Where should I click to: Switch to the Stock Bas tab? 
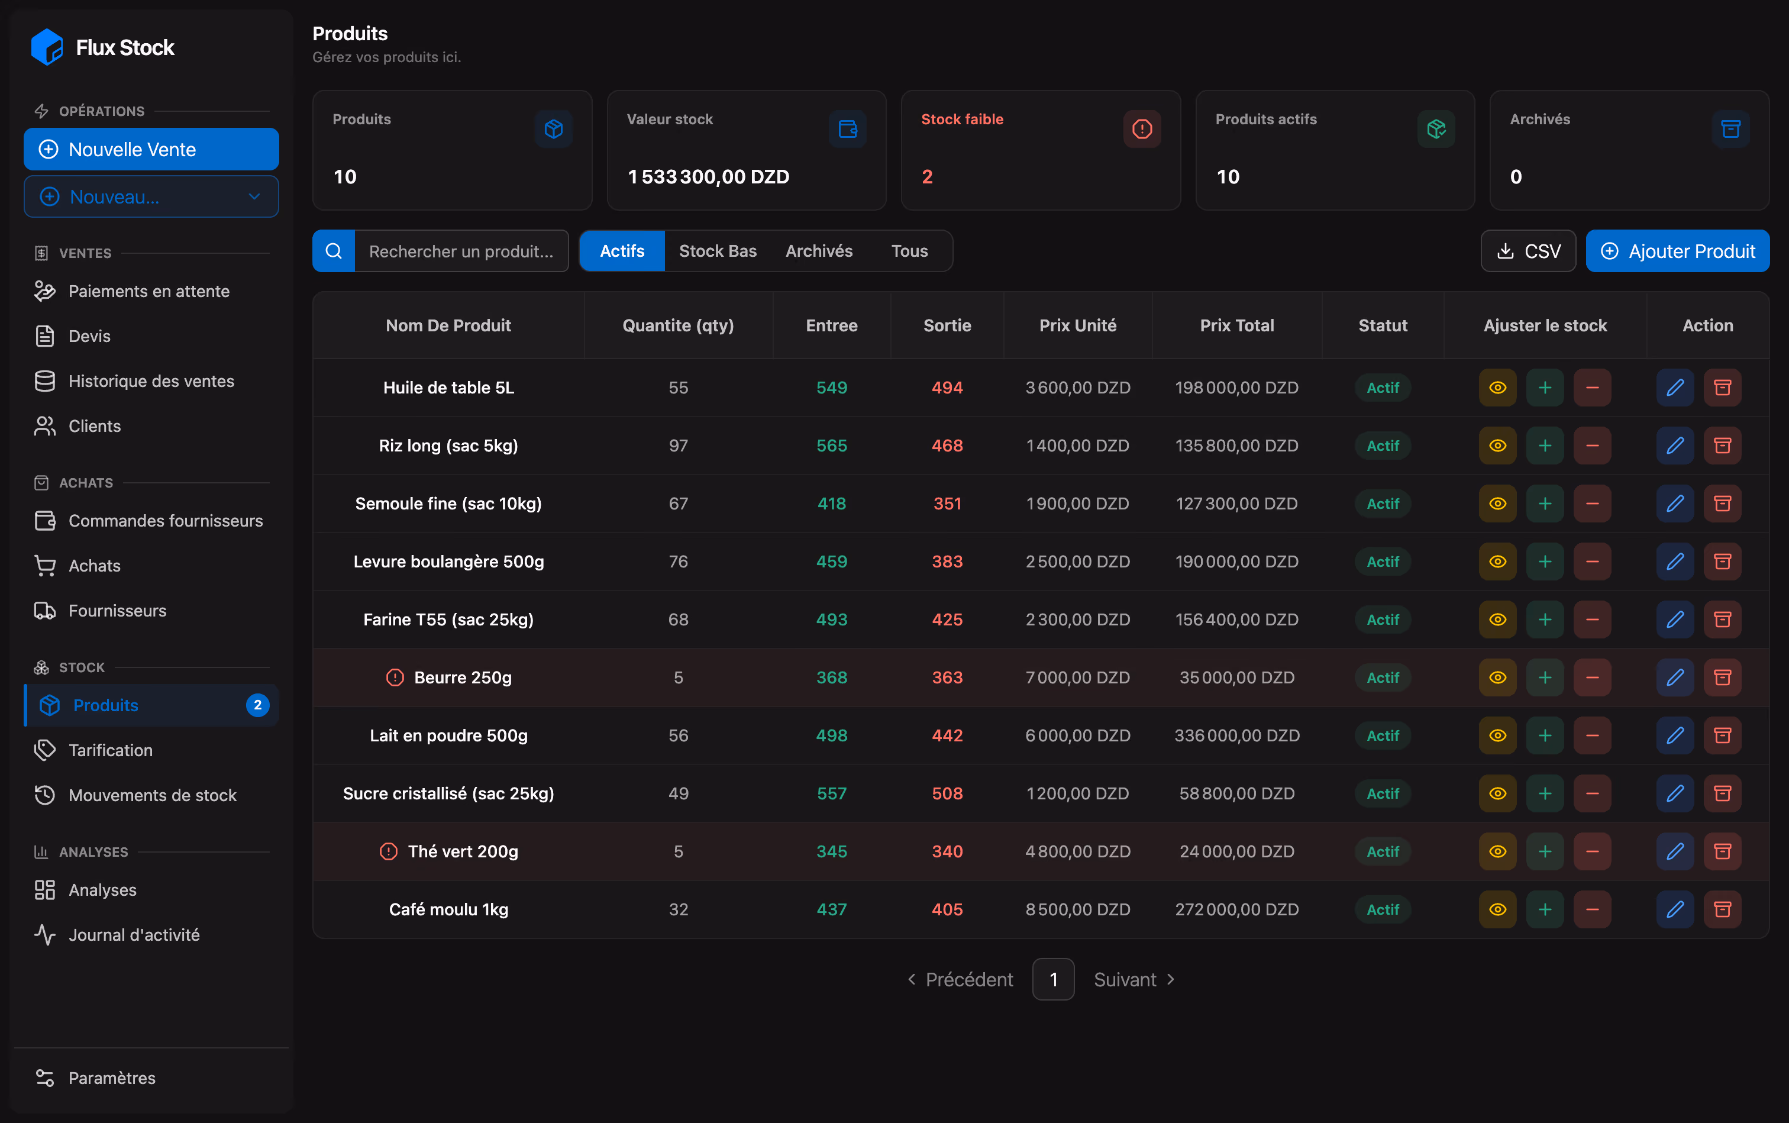click(x=718, y=251)
